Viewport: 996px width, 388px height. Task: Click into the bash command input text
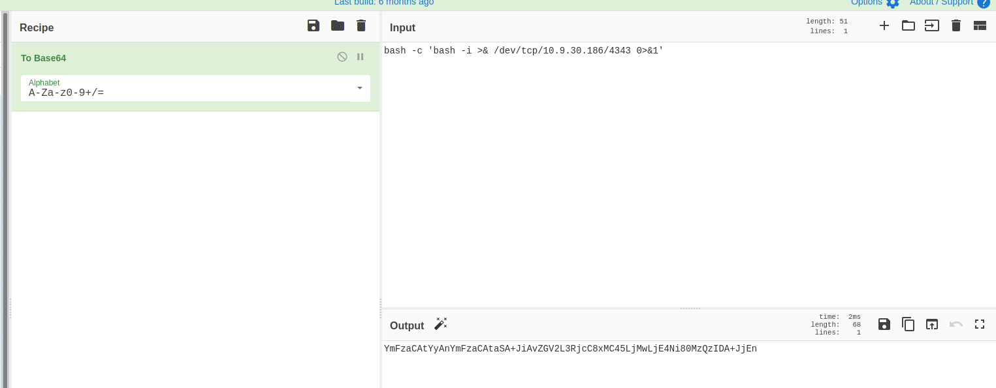tap(524, 50)
